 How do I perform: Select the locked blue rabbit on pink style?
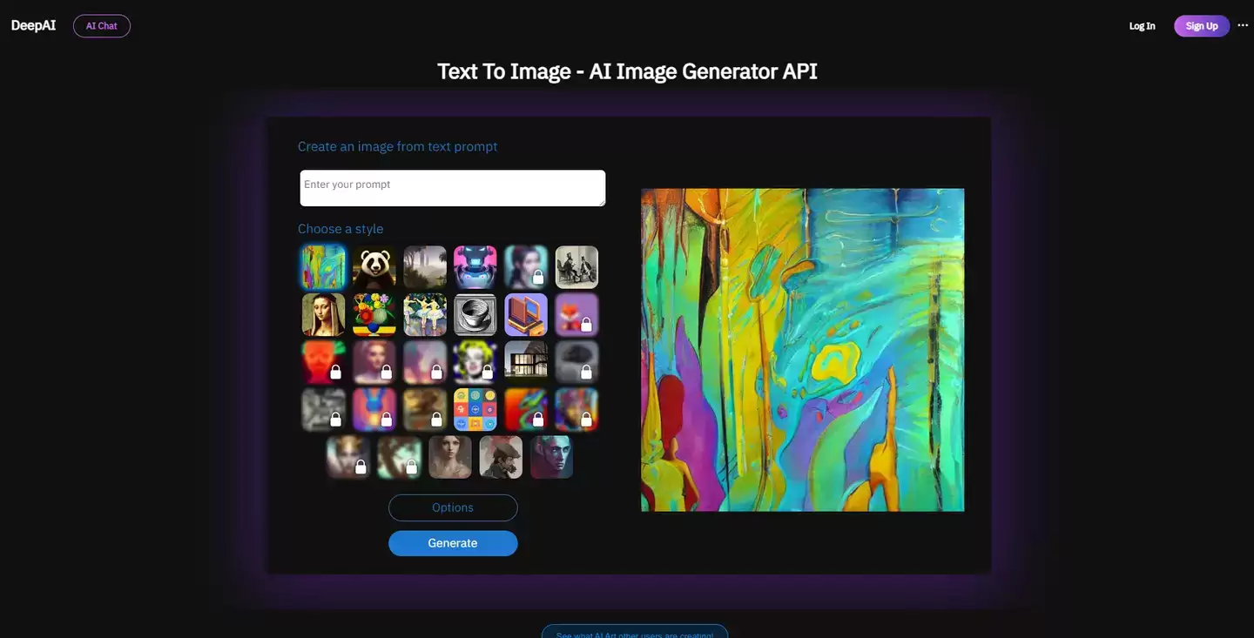tap(374, 409)
